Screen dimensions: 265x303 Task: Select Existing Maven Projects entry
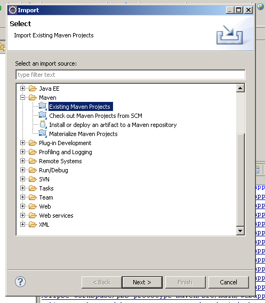click(x=81, y=107)
